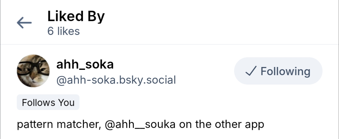
Task: Click the word "By" in the header
Action: click(96, 16)
